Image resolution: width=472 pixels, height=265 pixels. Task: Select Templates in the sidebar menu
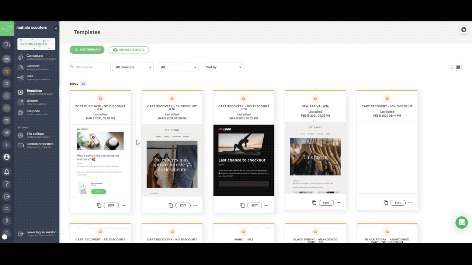click(x=34, y=91)
